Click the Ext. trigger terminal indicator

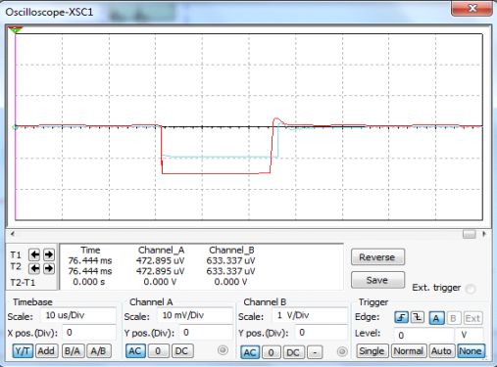[x=471, y=289]
